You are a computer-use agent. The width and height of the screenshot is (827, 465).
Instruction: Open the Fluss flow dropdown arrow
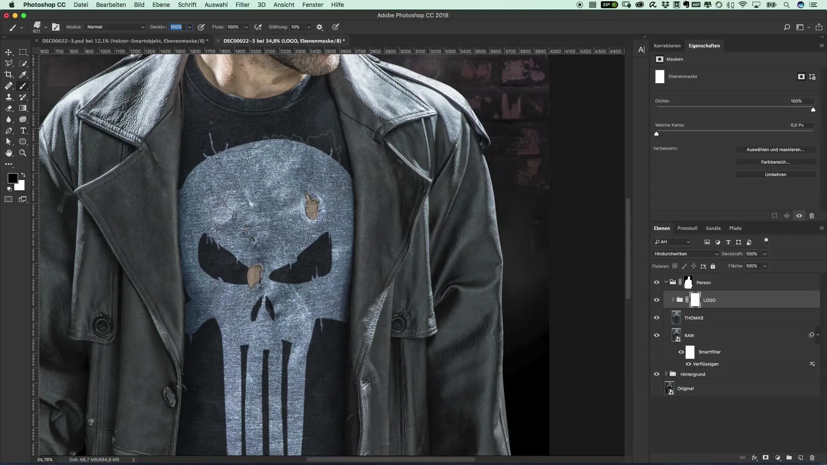click(246, 27)
